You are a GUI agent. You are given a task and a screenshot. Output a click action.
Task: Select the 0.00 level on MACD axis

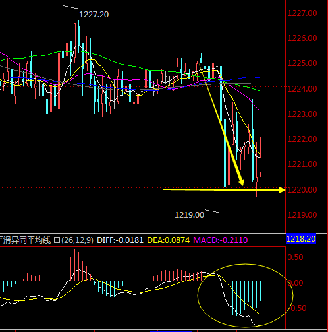point(295,283)
